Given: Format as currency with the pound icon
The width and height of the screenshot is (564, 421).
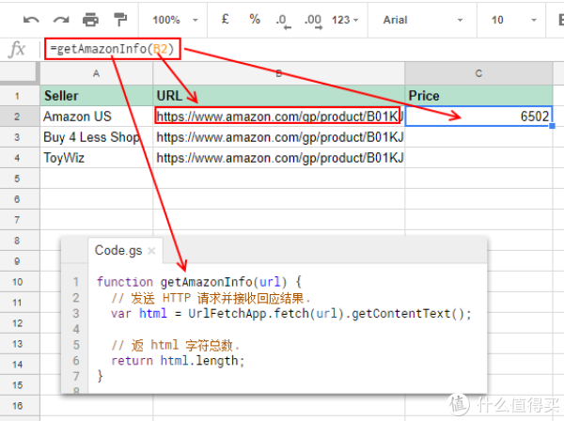Looking at the screenshot, I should click(226, 19).
